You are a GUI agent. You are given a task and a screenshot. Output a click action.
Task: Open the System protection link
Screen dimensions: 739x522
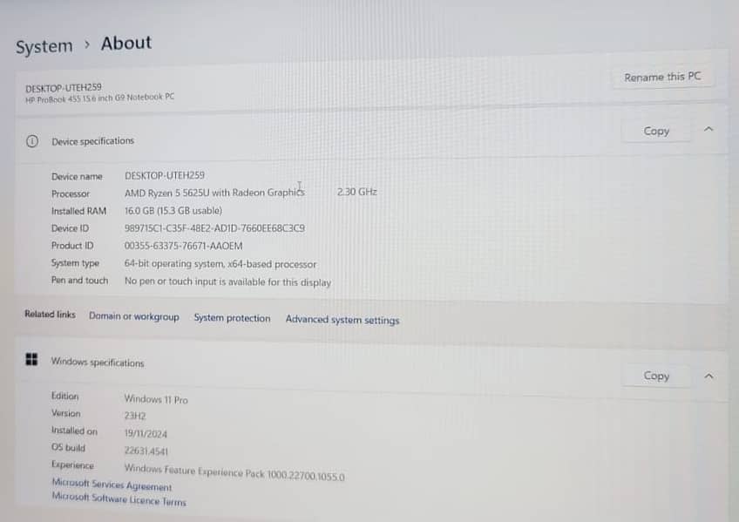pos(232,319)
